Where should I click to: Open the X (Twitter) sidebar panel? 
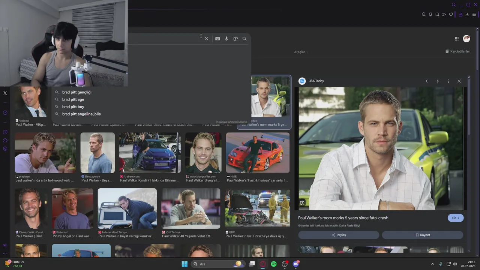click(5, 93)
